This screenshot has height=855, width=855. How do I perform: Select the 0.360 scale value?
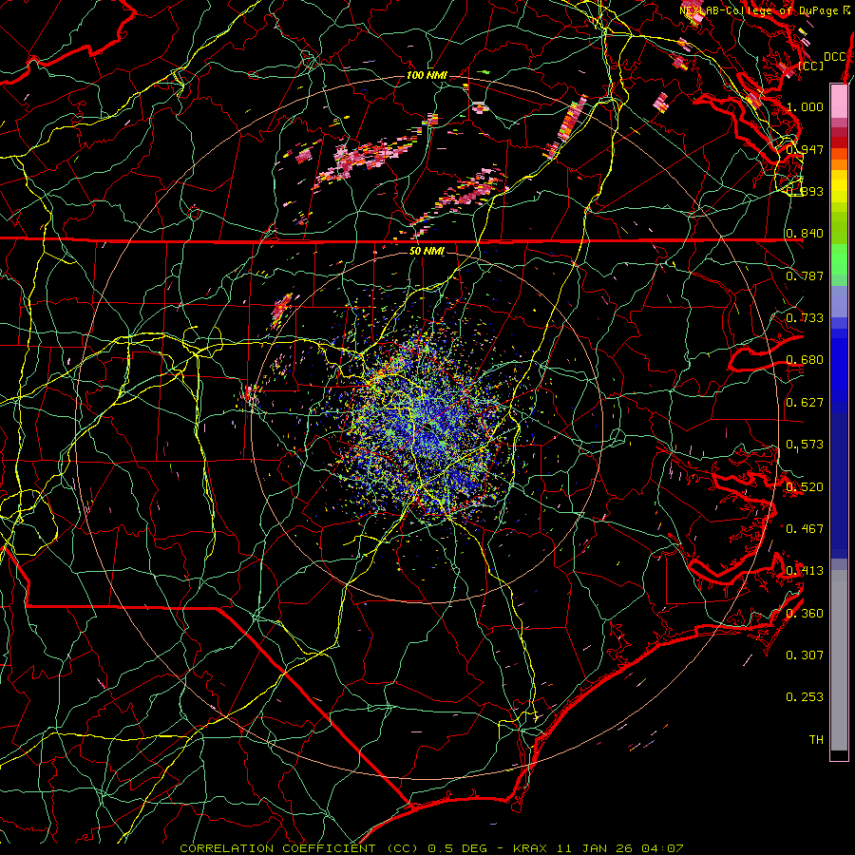pyautogui.click(x=805, y=614)
